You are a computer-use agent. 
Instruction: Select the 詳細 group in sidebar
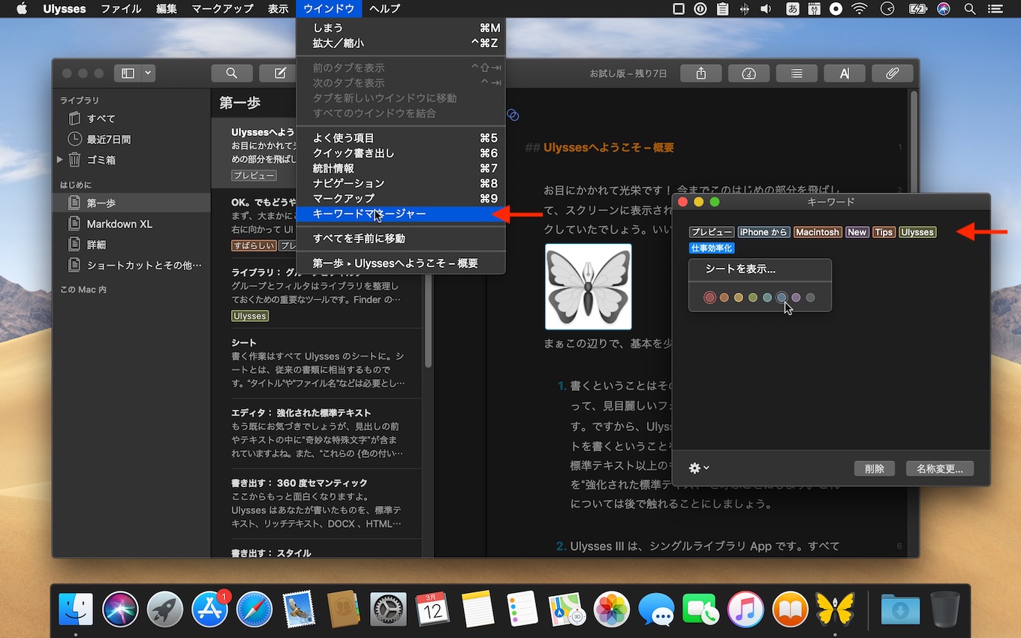(x=131, y=245)
